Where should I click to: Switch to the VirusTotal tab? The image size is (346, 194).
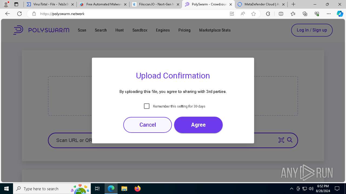tap(49, 4)
